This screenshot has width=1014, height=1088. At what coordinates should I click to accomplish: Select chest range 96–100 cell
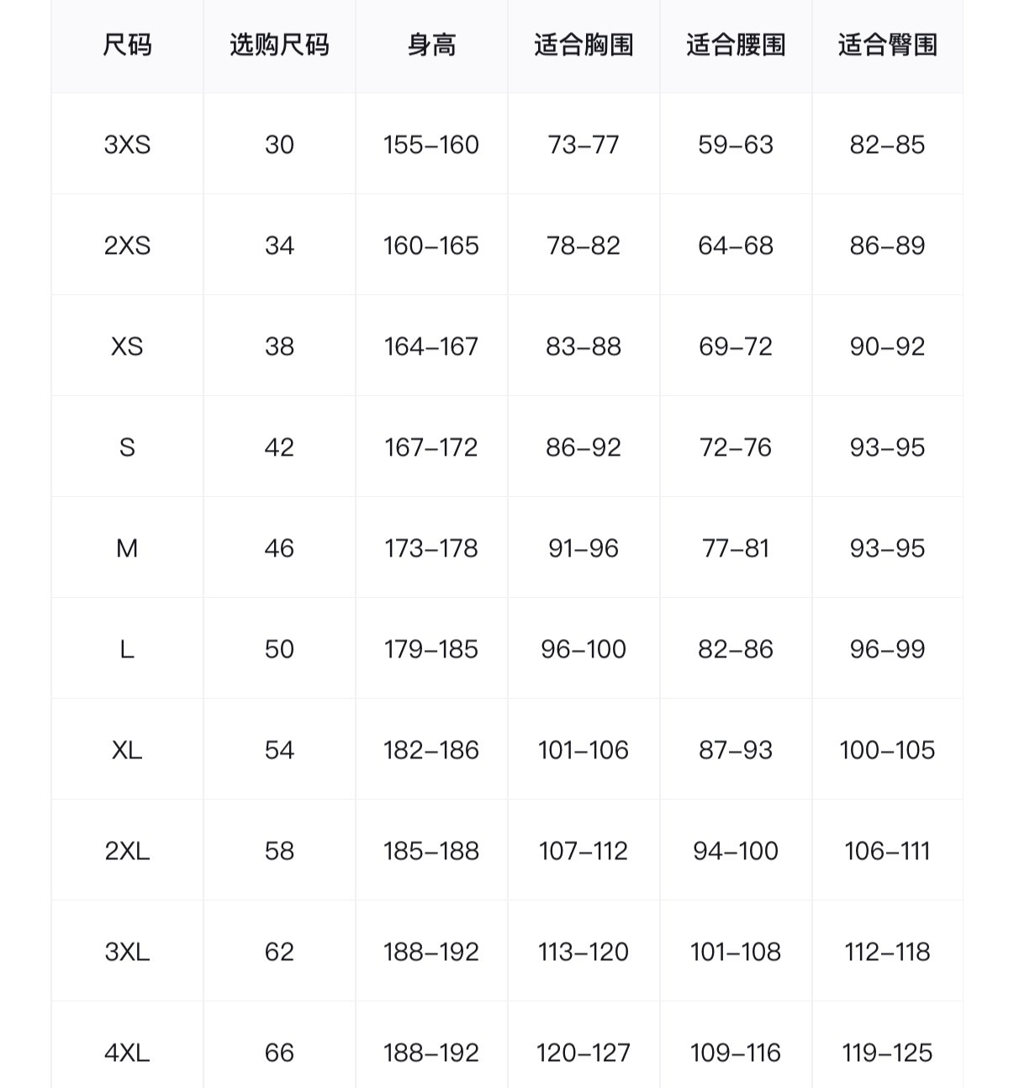click(x=584, y=649)
